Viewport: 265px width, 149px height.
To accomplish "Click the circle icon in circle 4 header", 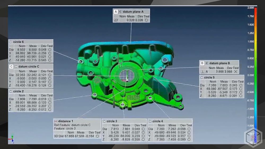I will pos(150,121).
